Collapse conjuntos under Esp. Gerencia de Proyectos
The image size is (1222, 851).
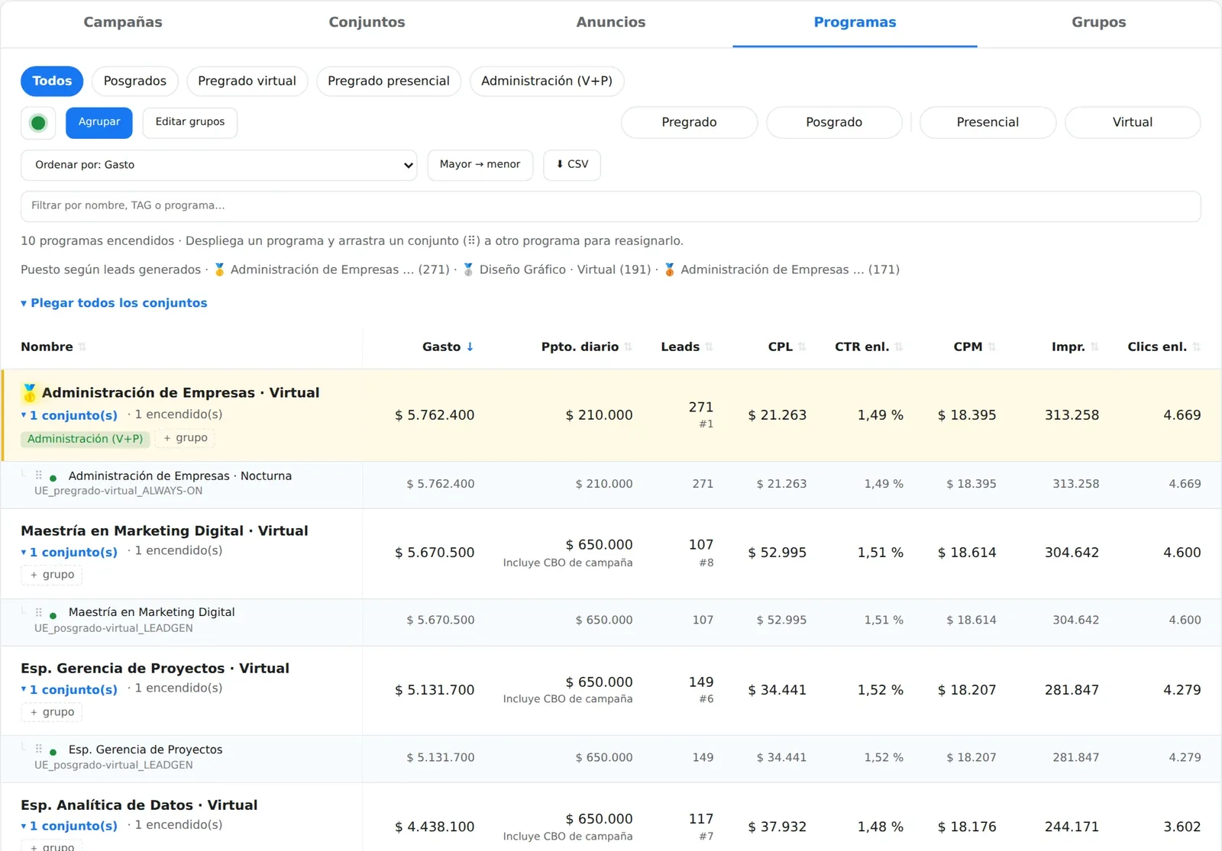pos(70,689)
